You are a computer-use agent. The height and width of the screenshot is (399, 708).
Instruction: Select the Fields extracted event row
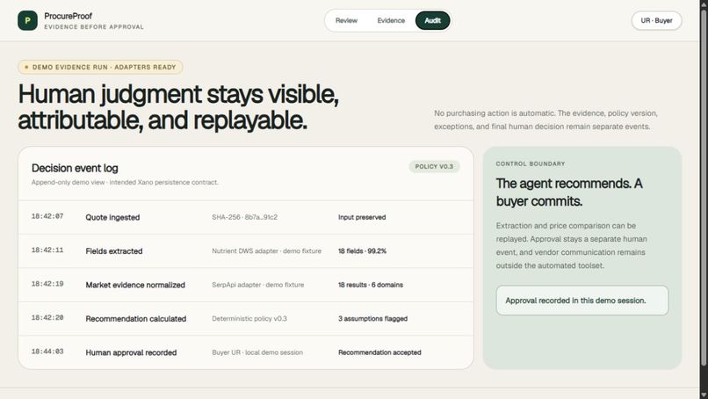[246, 251]
